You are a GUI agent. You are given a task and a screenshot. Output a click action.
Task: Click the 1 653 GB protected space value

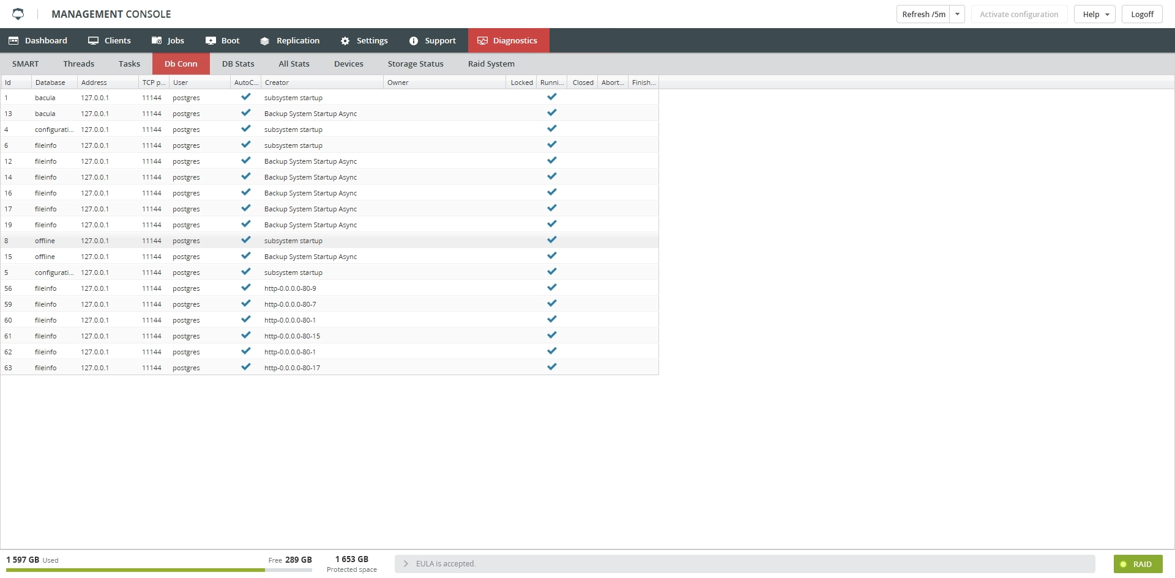click(352, 559)
